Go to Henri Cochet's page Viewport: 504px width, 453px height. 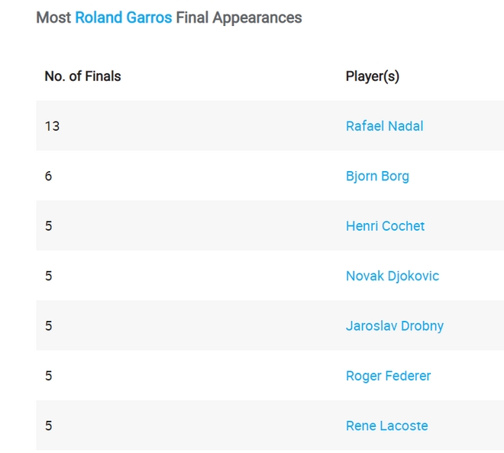pyautogui.click(x=385, y=226)
